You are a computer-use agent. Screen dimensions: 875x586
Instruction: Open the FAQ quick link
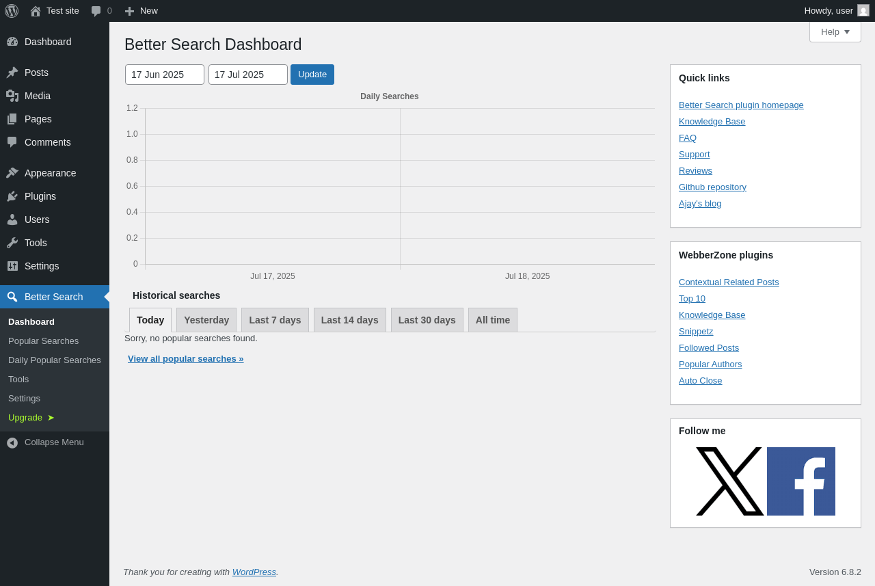pyautogui.click(x=688, y=137)
